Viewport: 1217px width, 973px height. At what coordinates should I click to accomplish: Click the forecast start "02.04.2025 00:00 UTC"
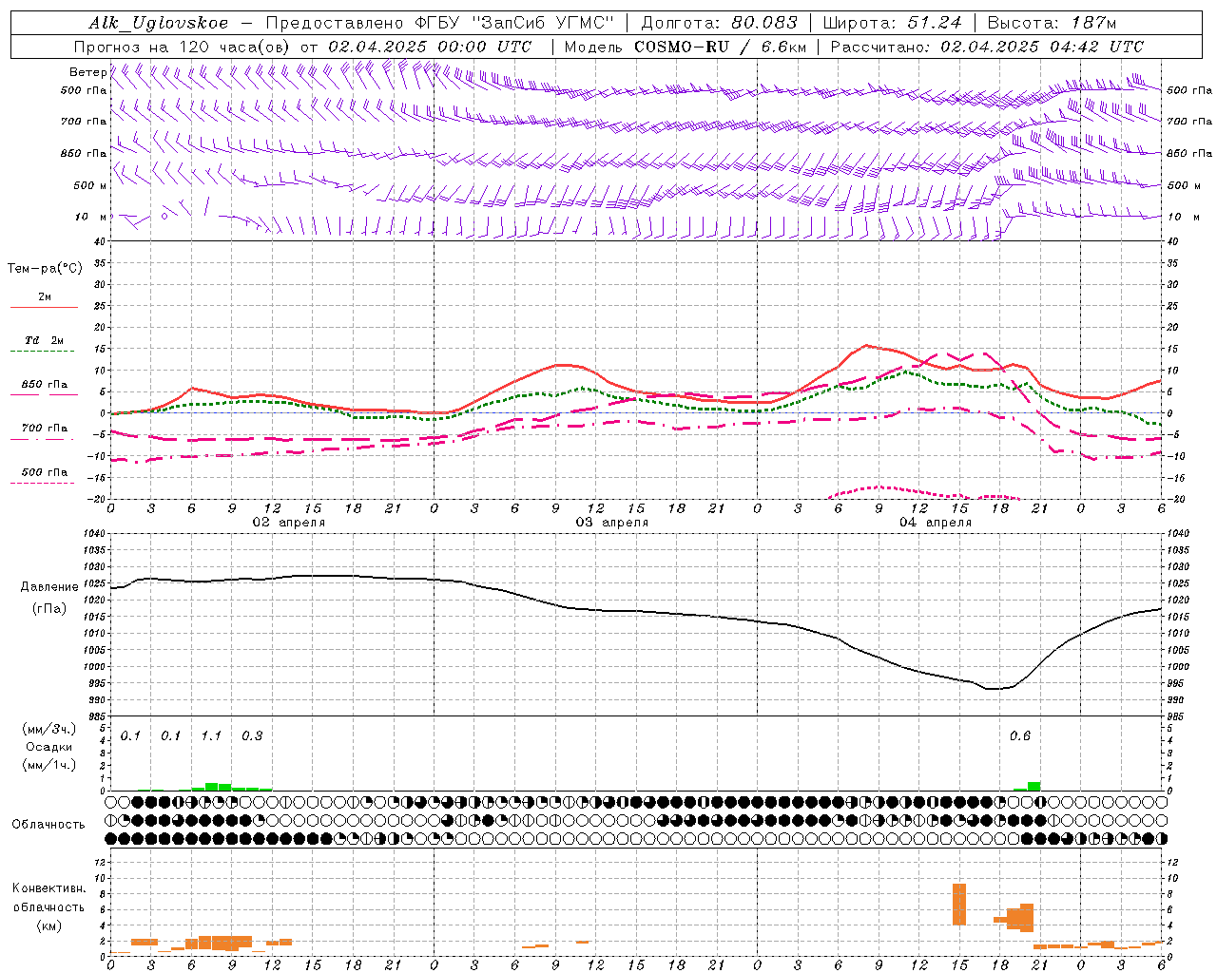430,47
